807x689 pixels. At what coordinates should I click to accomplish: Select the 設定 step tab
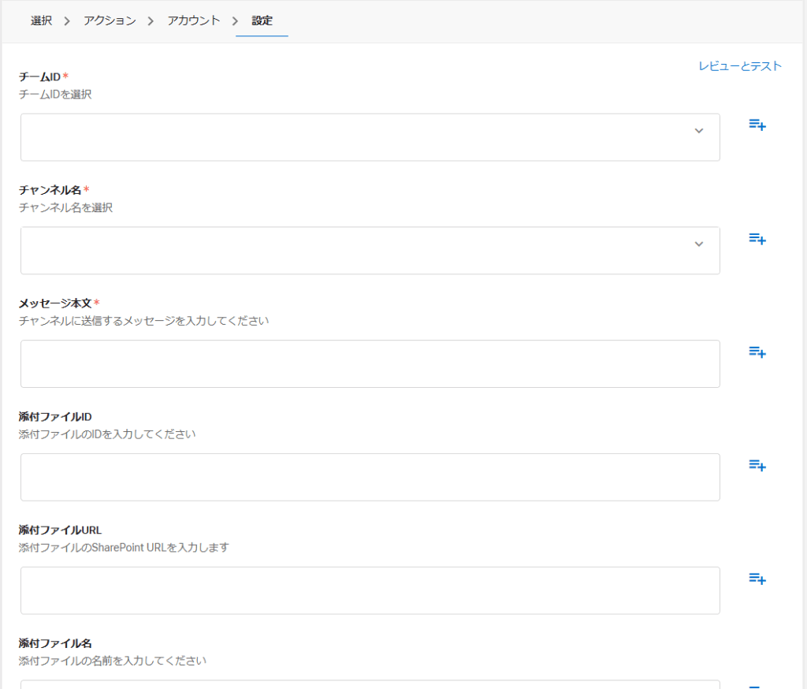click(262, 20)
